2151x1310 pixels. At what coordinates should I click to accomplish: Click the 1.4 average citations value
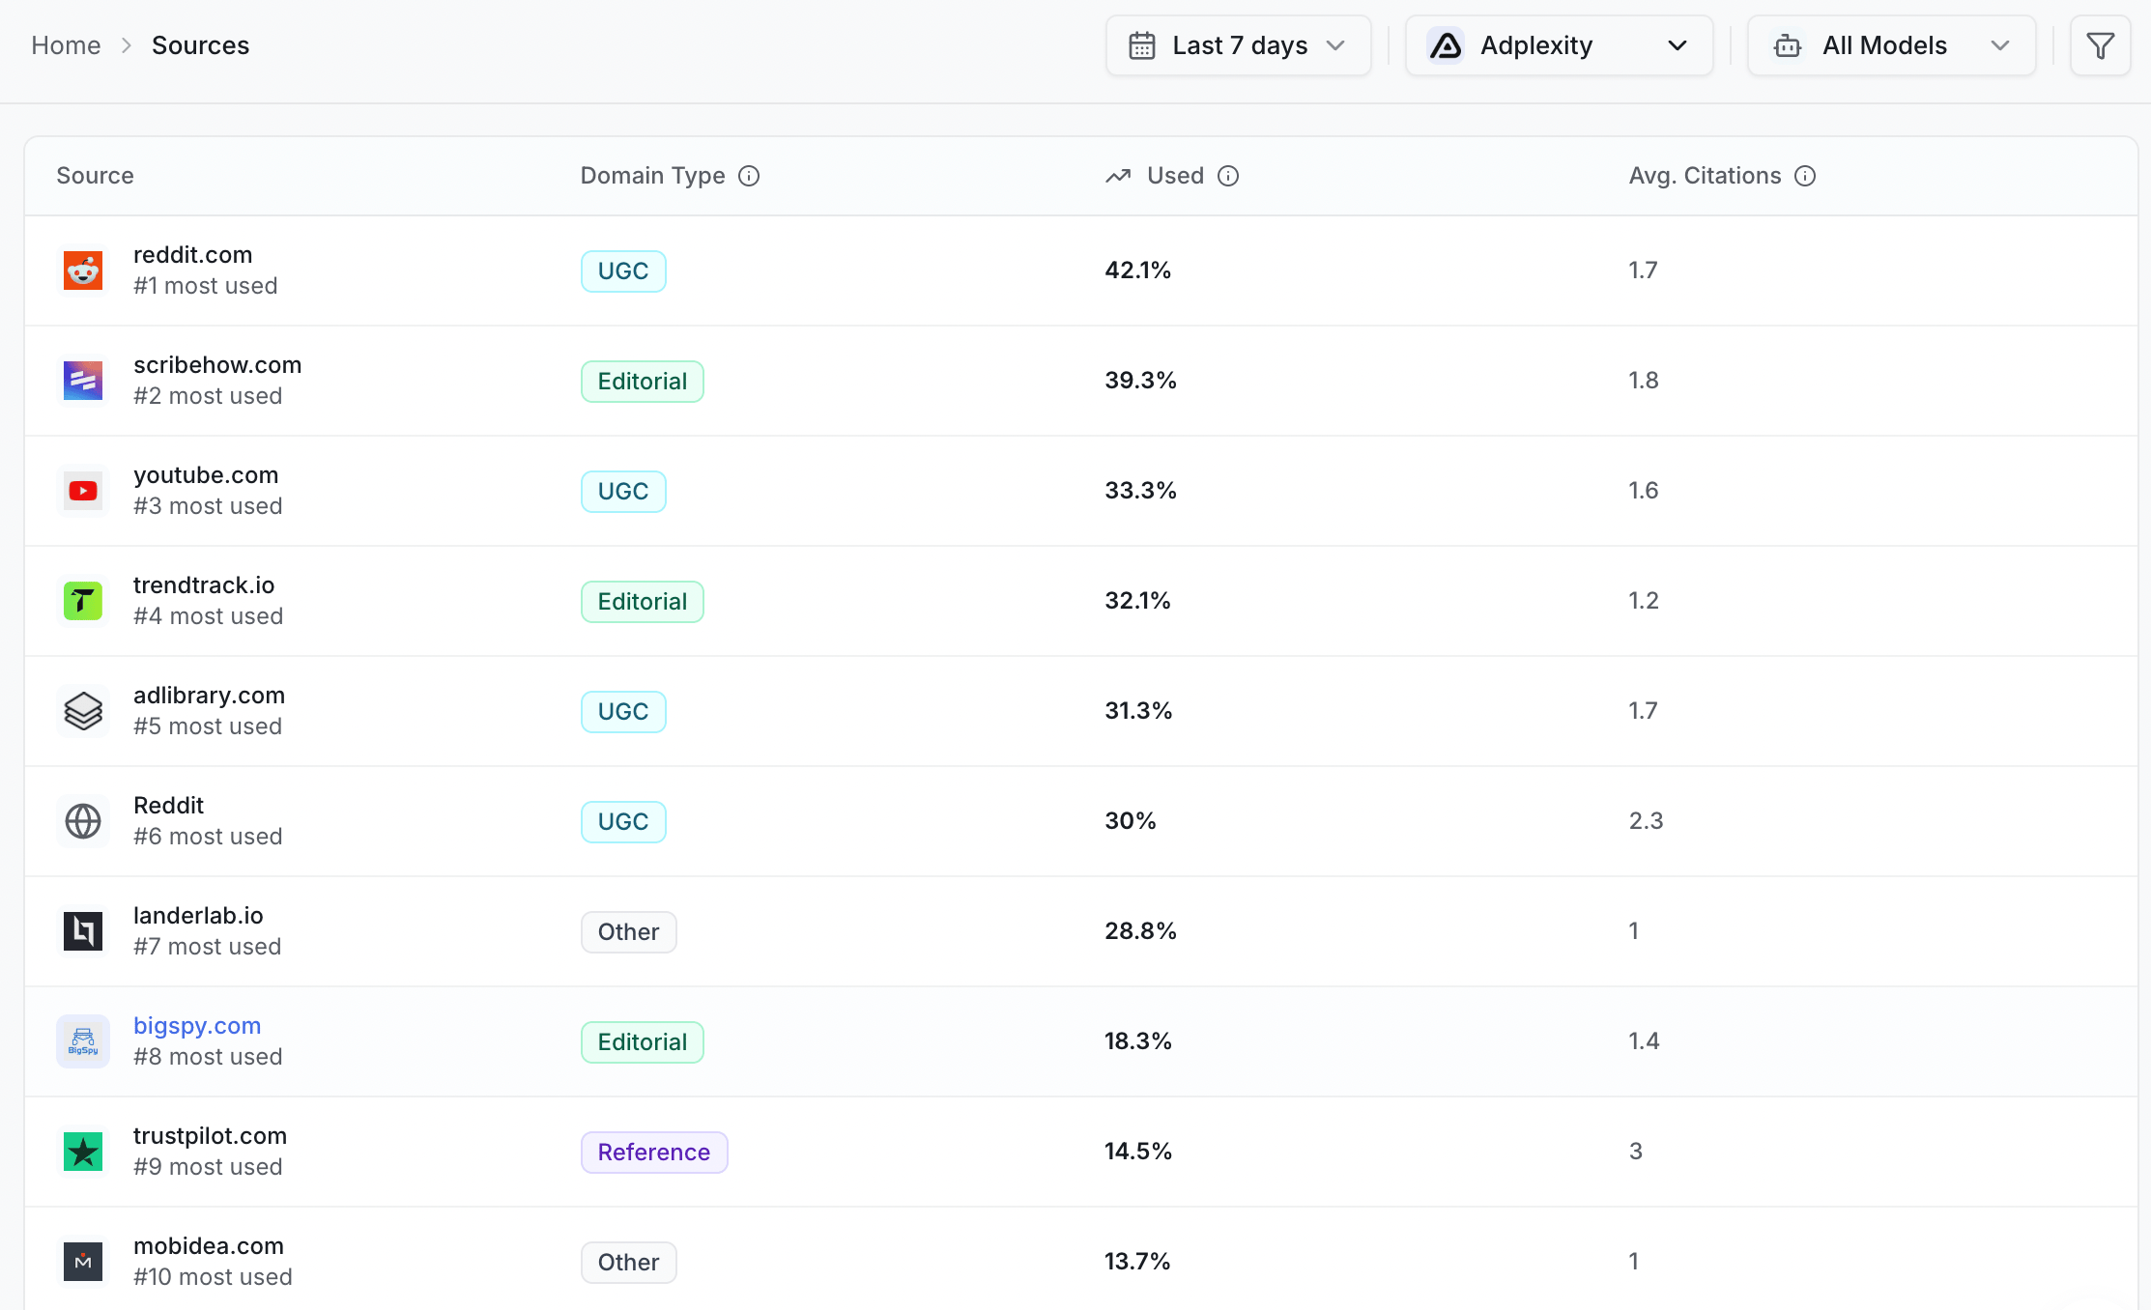click(x=1644, y=1041)
